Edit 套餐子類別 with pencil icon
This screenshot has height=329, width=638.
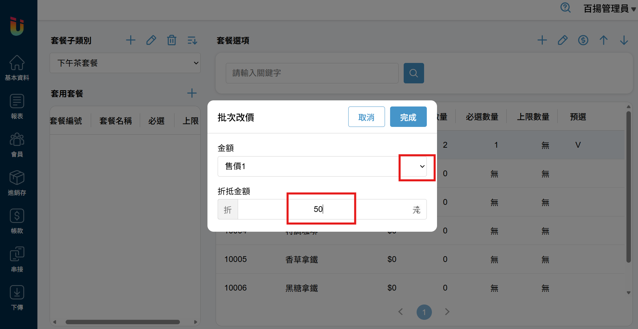[x=151, y=40]
